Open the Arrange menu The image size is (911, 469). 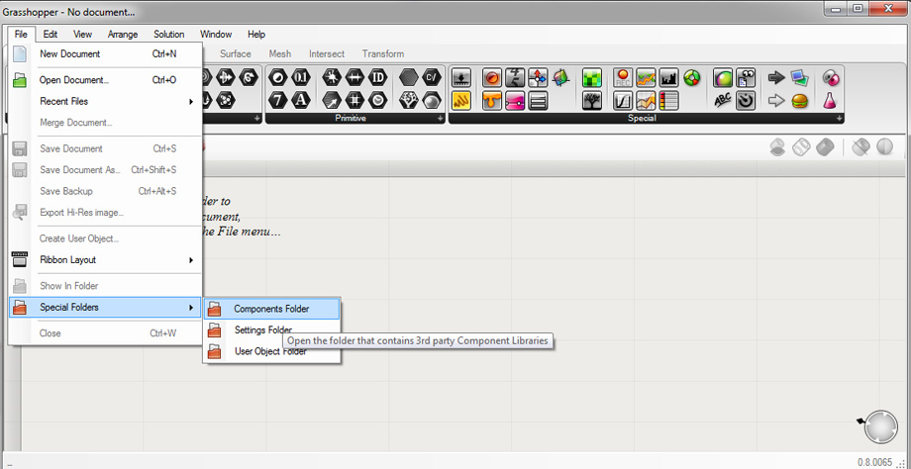[123, 35]
